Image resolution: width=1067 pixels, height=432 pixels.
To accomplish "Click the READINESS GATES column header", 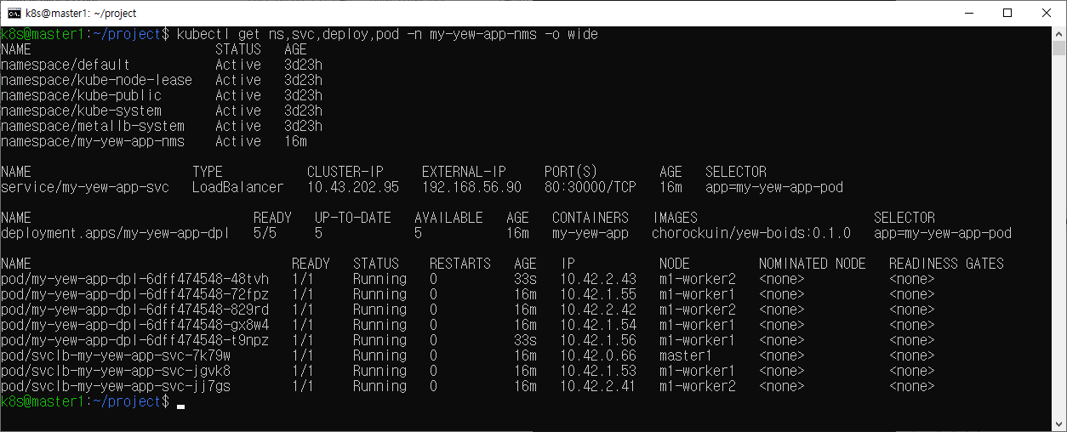I will click(x=946, y=264).
